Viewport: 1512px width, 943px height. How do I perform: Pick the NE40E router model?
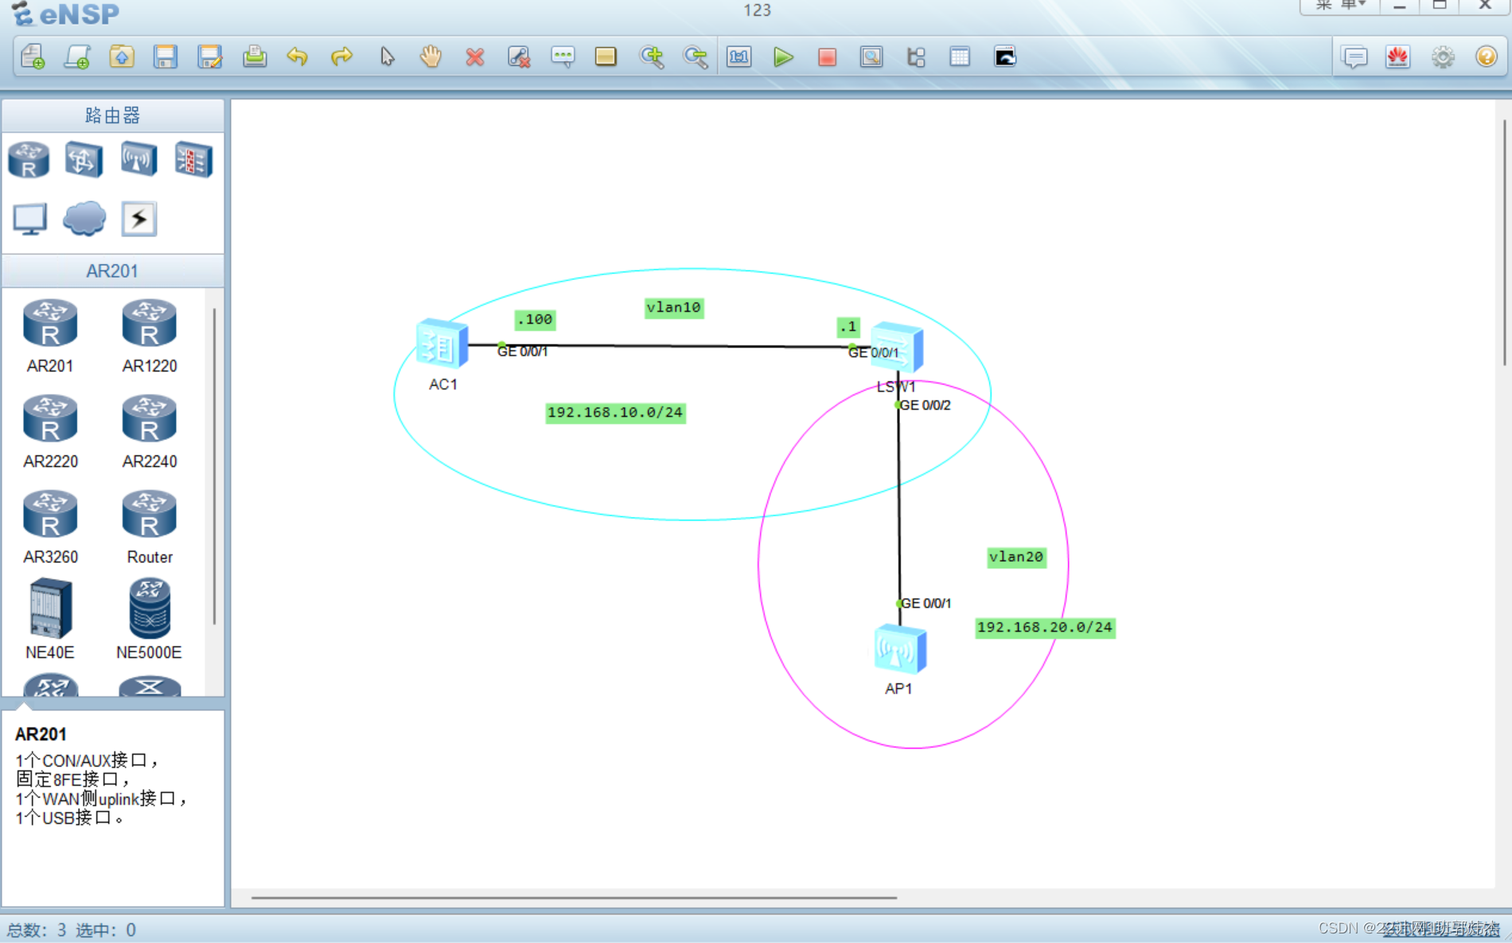(x=50, y=619)
